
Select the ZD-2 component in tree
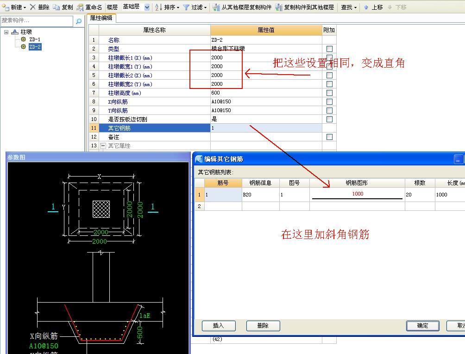pos(35,47)
